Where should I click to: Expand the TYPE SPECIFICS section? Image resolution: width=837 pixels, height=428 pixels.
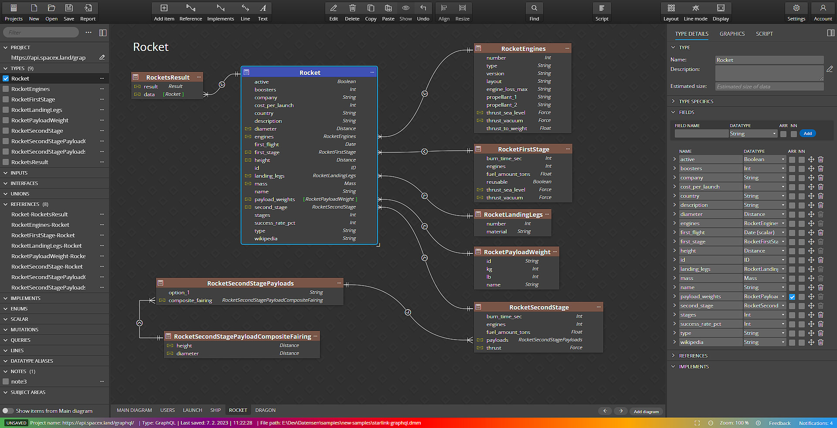[x=674, y=101]
